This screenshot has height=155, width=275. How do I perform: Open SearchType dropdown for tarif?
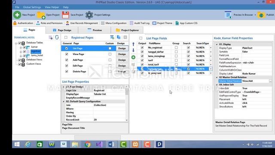click(211, 60)
